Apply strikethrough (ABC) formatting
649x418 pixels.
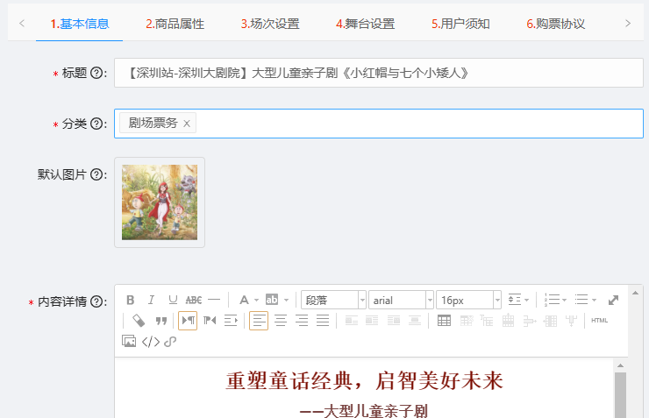click(x=193, y=300)
